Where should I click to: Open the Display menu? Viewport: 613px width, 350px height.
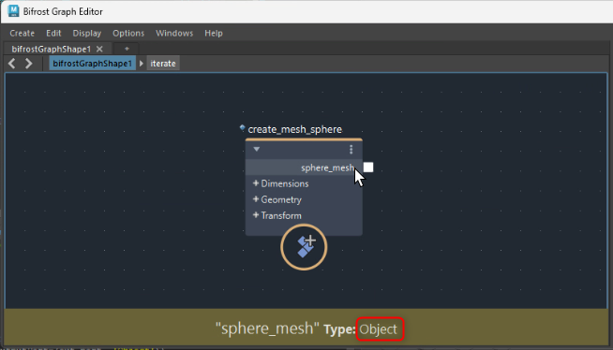pos(87,33)
